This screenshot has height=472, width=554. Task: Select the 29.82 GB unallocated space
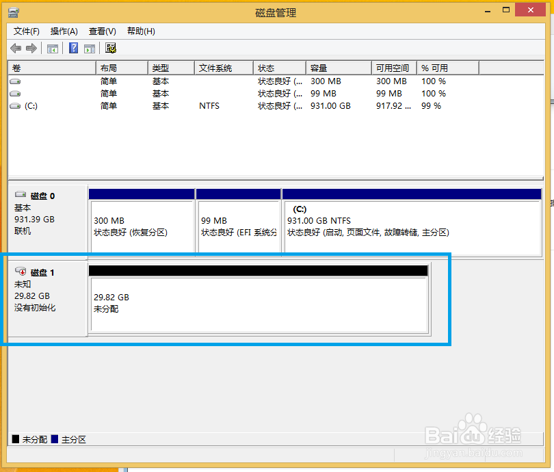coord(259,301)
